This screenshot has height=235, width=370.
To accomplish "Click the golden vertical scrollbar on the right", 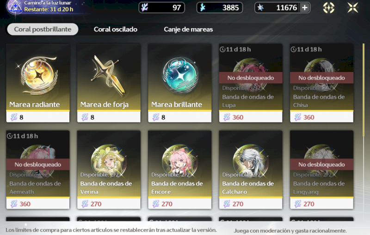I will pyautogui.click(x=364, y=90).
